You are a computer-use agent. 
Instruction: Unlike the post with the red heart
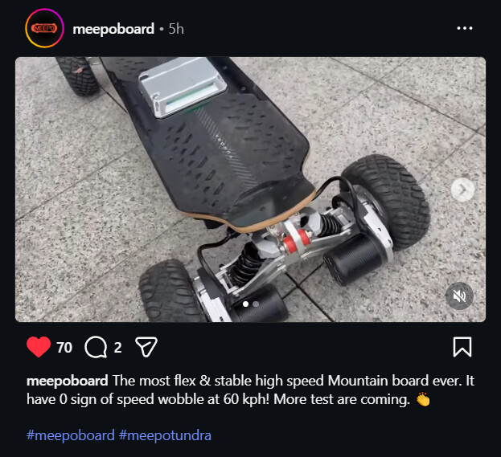point(39,347)
